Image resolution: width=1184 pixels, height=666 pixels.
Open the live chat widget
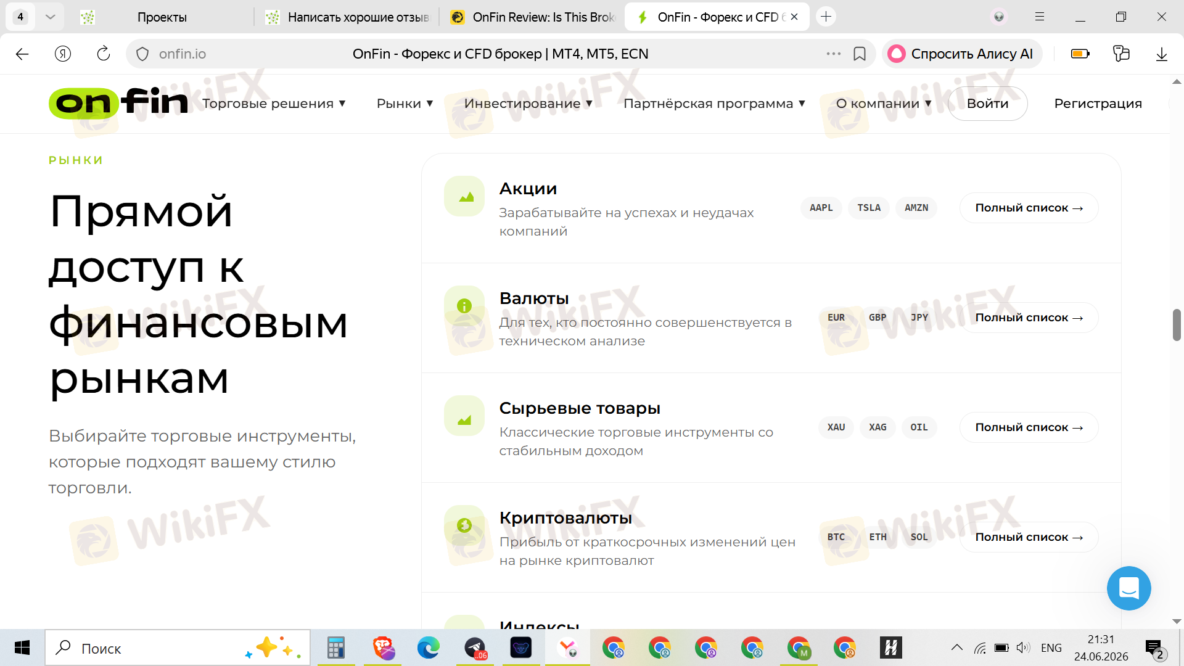click(x=1128, y=588)
